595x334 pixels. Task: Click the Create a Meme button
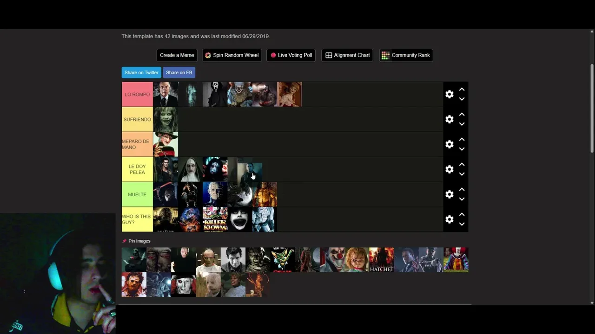pos(177,55)
